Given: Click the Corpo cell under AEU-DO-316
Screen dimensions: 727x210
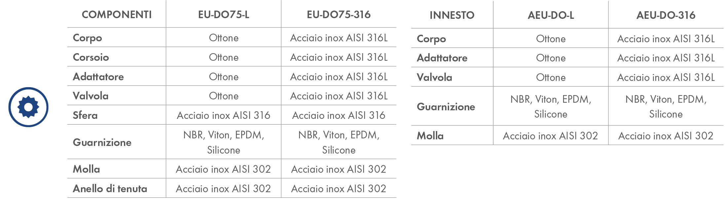Looking at the screenshot, I should tap(666, 39).
